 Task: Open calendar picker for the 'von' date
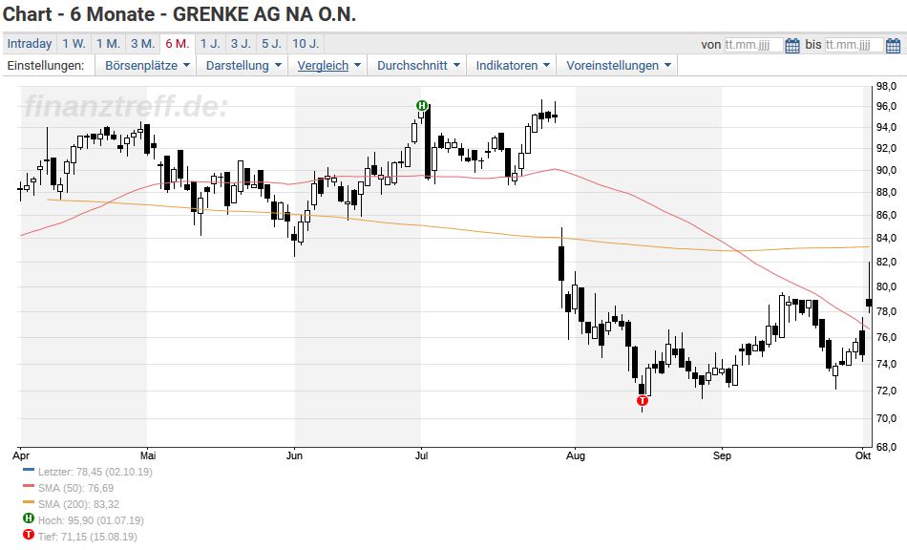[792, 45]
